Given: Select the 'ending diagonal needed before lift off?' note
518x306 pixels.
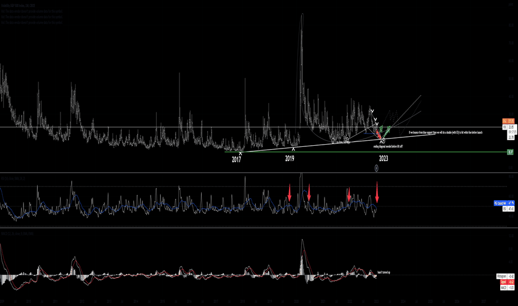Looking at the screenshot, I should click(388, 146).
